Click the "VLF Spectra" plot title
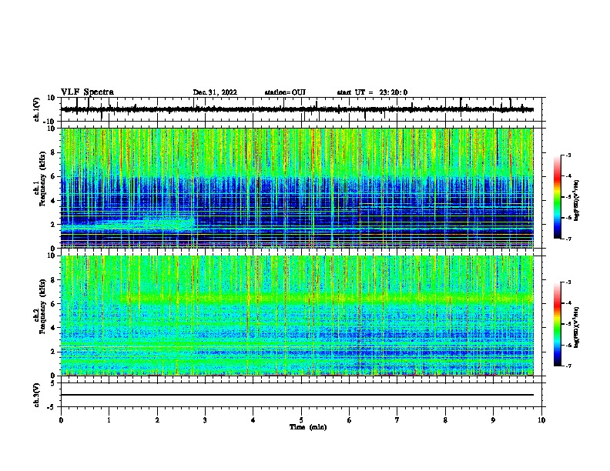The height and width of the screenshot is (471, 610). tap(87, 92)
